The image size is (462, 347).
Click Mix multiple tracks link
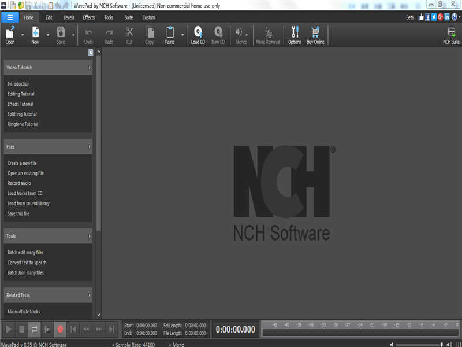[x=24, y=312]
